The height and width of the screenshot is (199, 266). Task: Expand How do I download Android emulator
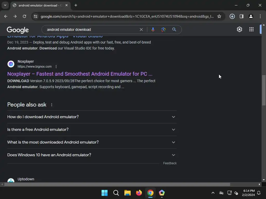[92, 117]
